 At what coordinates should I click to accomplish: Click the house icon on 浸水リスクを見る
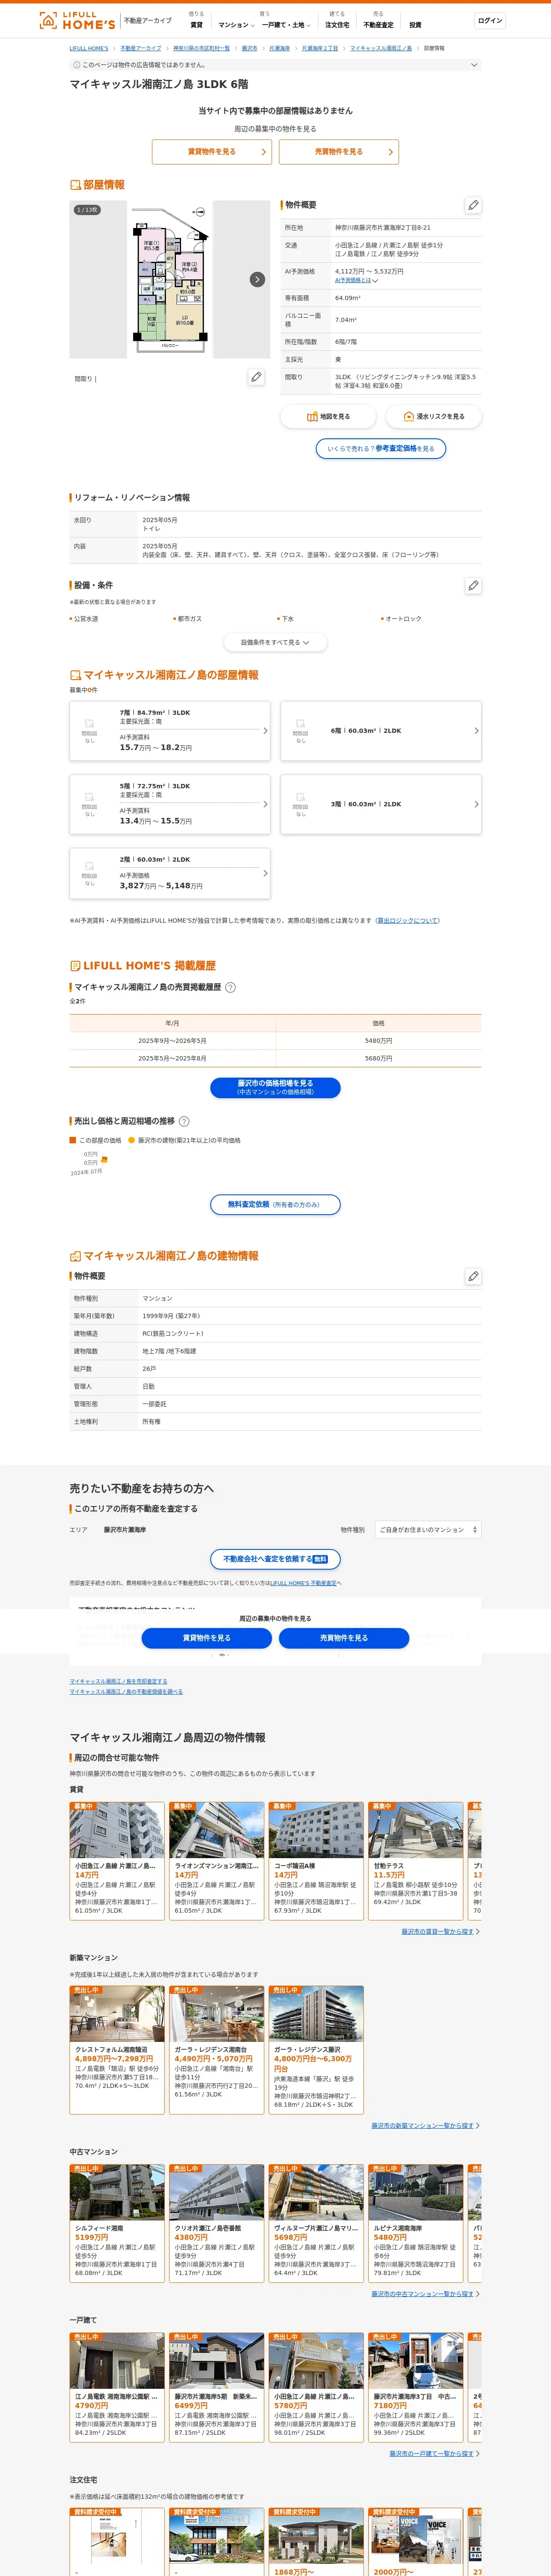tap(408, 416)
